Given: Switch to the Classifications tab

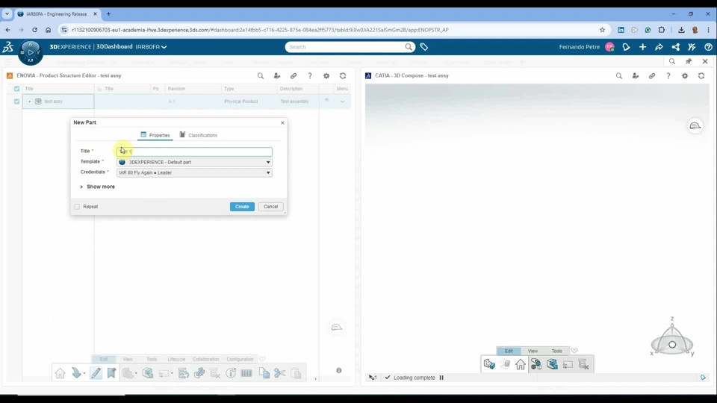Looking at the screenshot, I should [x=199, y=135].
